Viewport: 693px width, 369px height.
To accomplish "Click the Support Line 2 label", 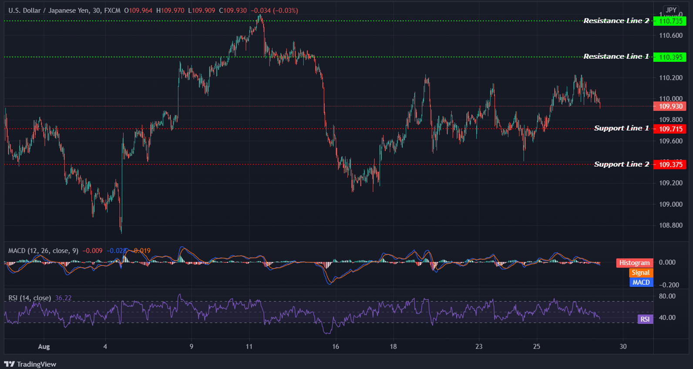I will pos(621,164).
